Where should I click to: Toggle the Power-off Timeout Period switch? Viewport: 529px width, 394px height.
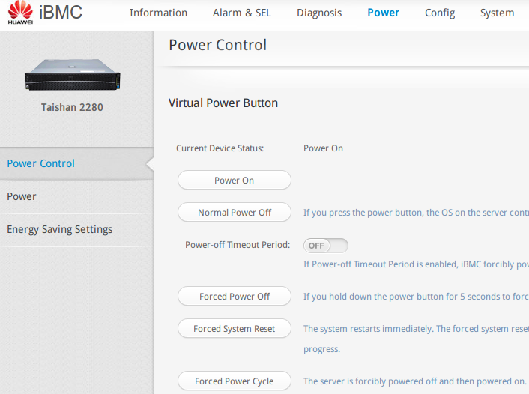tap(325, 246)
